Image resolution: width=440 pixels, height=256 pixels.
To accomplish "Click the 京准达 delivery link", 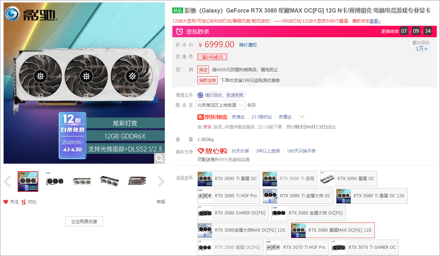I will point(238,117).
